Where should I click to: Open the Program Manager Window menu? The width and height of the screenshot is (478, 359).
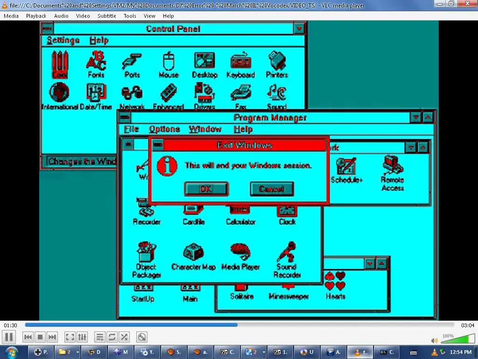click(205, 129)
